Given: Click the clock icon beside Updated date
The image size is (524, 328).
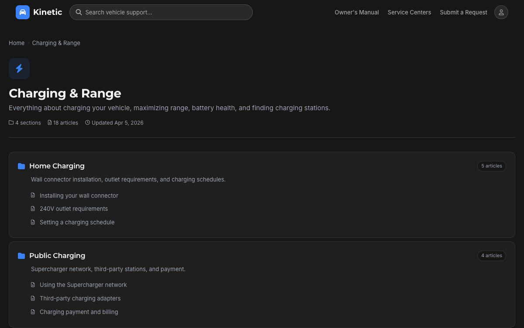Looking at the screenshot, I should (87, 123).
